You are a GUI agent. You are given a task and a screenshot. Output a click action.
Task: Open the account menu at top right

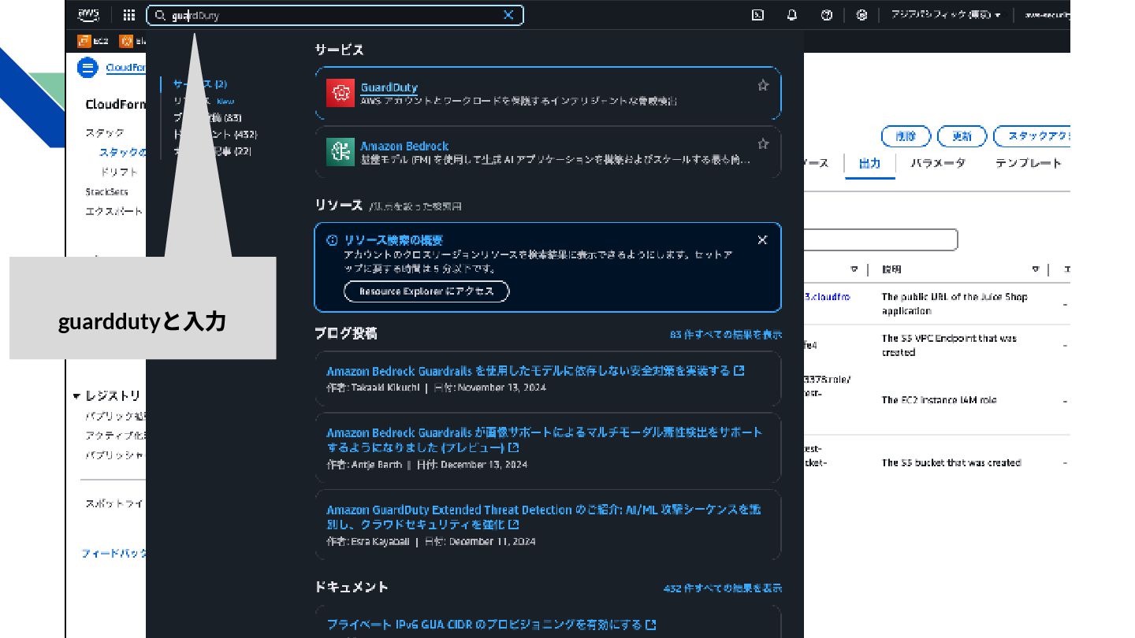point(1046,15)
